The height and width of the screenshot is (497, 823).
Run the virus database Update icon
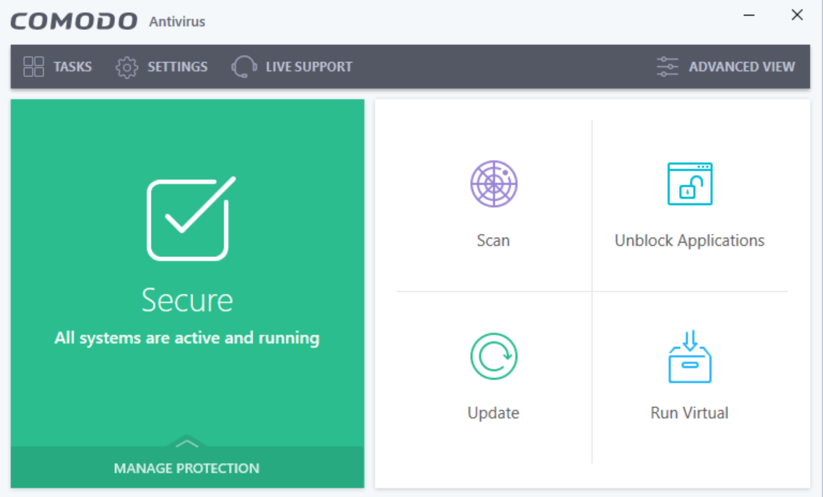point(493,356)
